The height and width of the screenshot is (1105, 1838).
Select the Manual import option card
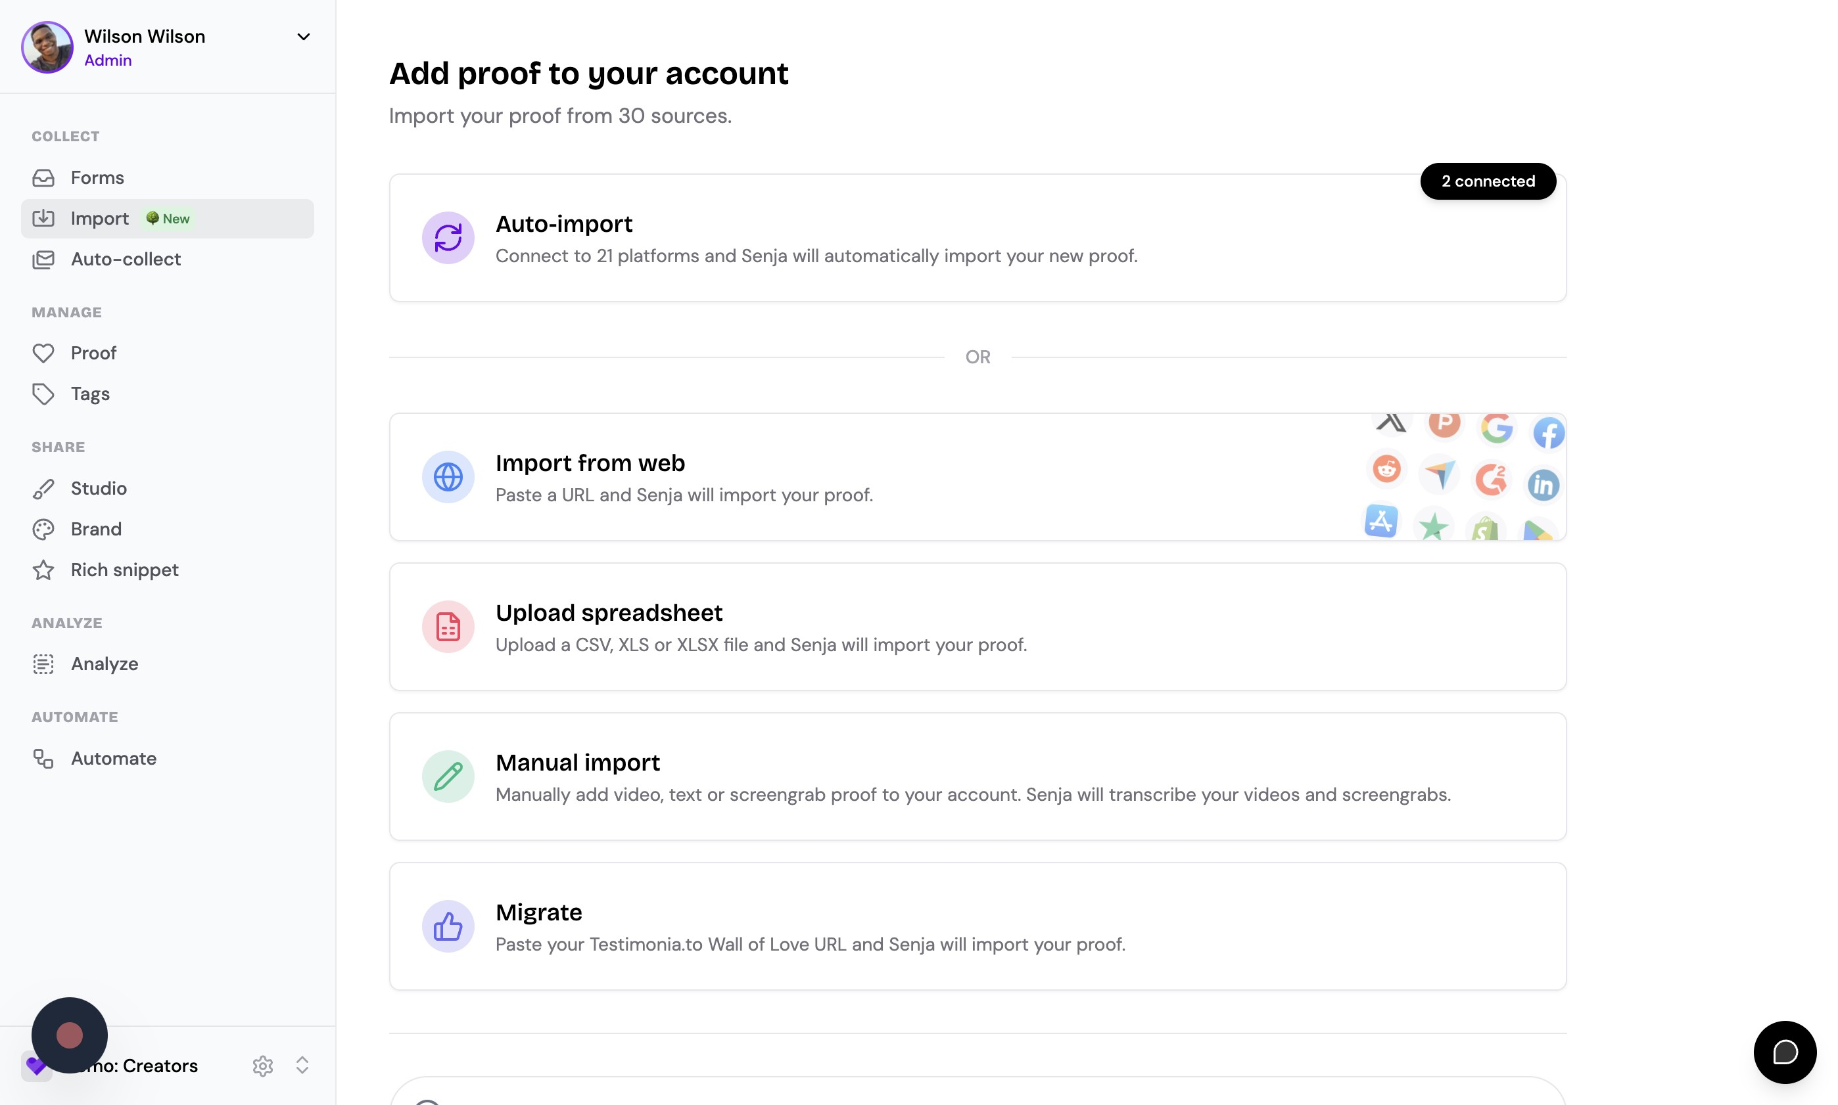[978, 777]
